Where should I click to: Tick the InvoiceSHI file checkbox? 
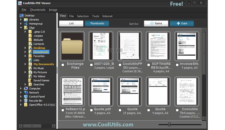coord(177,65)
